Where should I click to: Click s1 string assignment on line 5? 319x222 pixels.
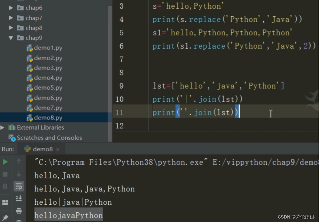[x=222, y=33]
